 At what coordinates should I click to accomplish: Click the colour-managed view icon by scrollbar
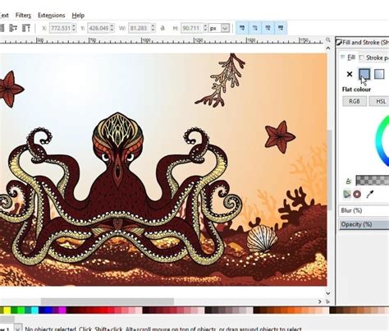[328, 301]
